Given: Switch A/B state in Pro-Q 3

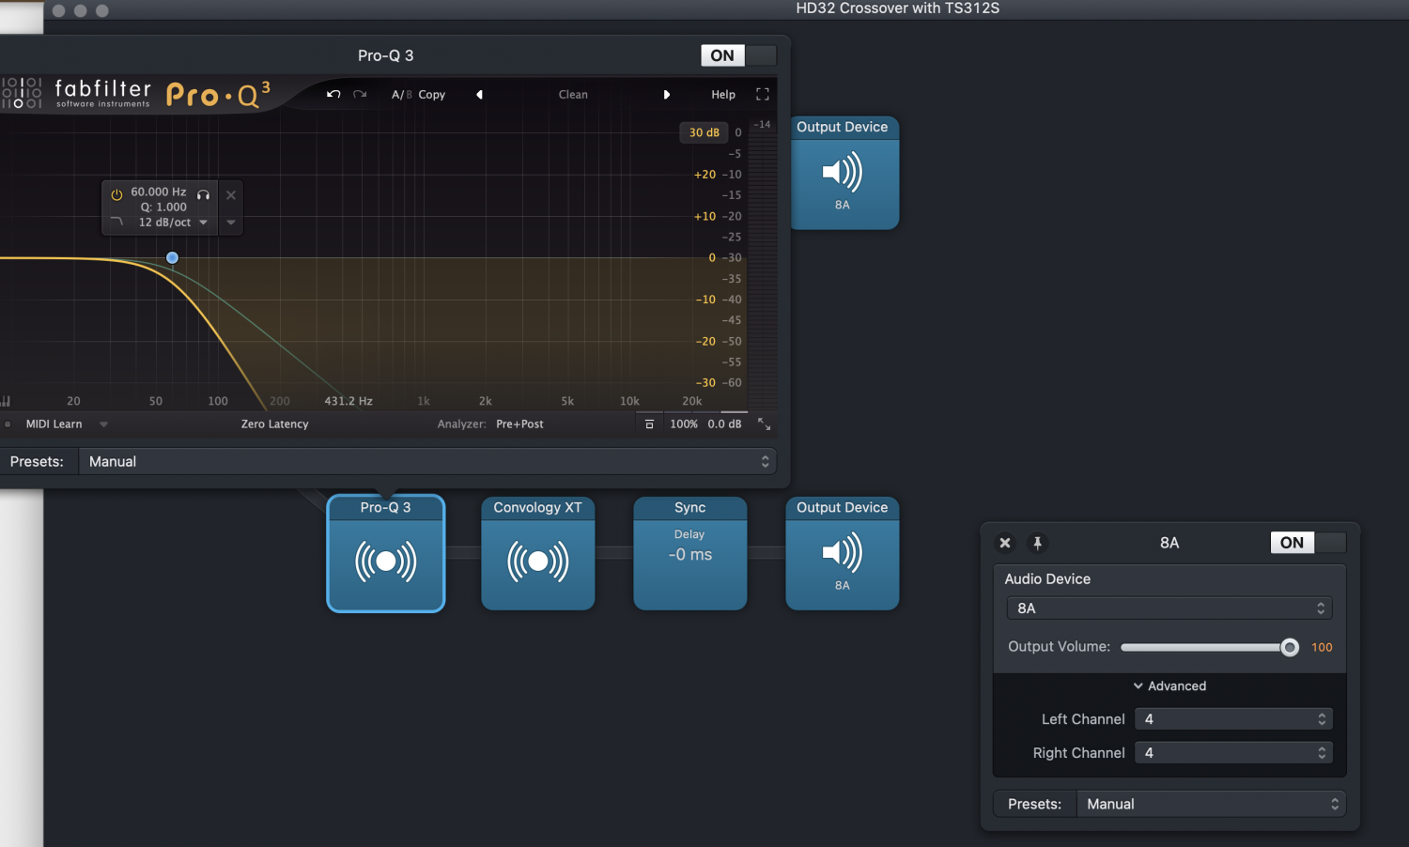Looking at the screenshot, I should (x=402, y=94).
